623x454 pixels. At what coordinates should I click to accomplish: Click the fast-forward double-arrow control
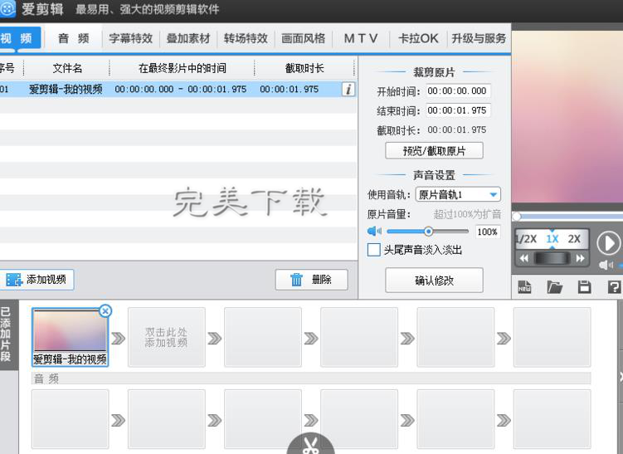coord(581,258)
